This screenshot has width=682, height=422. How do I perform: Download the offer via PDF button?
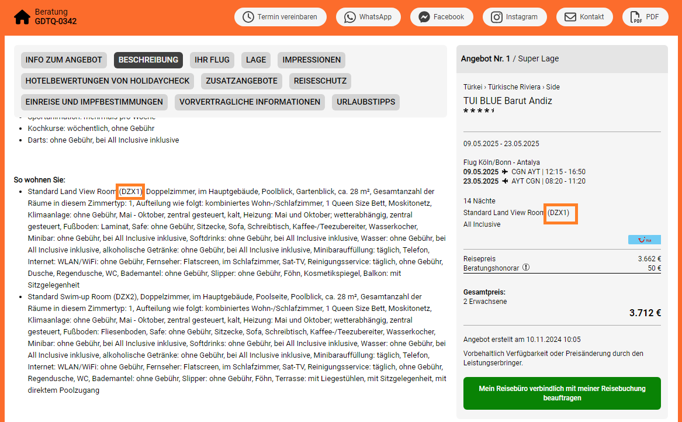tap(645, 17)
